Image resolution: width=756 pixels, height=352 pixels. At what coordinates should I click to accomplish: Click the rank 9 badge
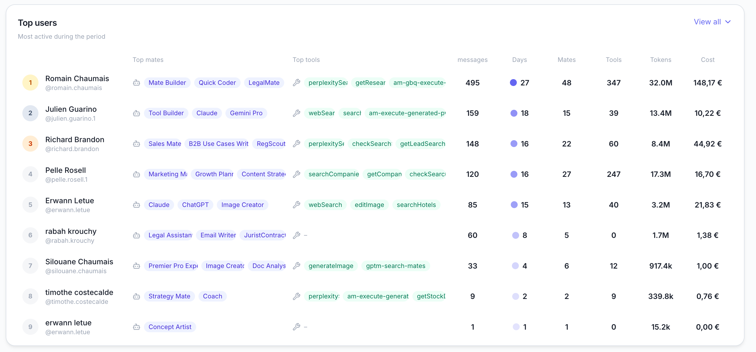point(30,327)
